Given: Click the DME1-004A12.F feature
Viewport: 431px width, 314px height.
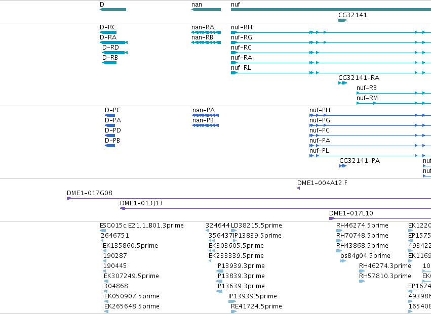Looking at the screenshot, I should (x=298, y=188).
